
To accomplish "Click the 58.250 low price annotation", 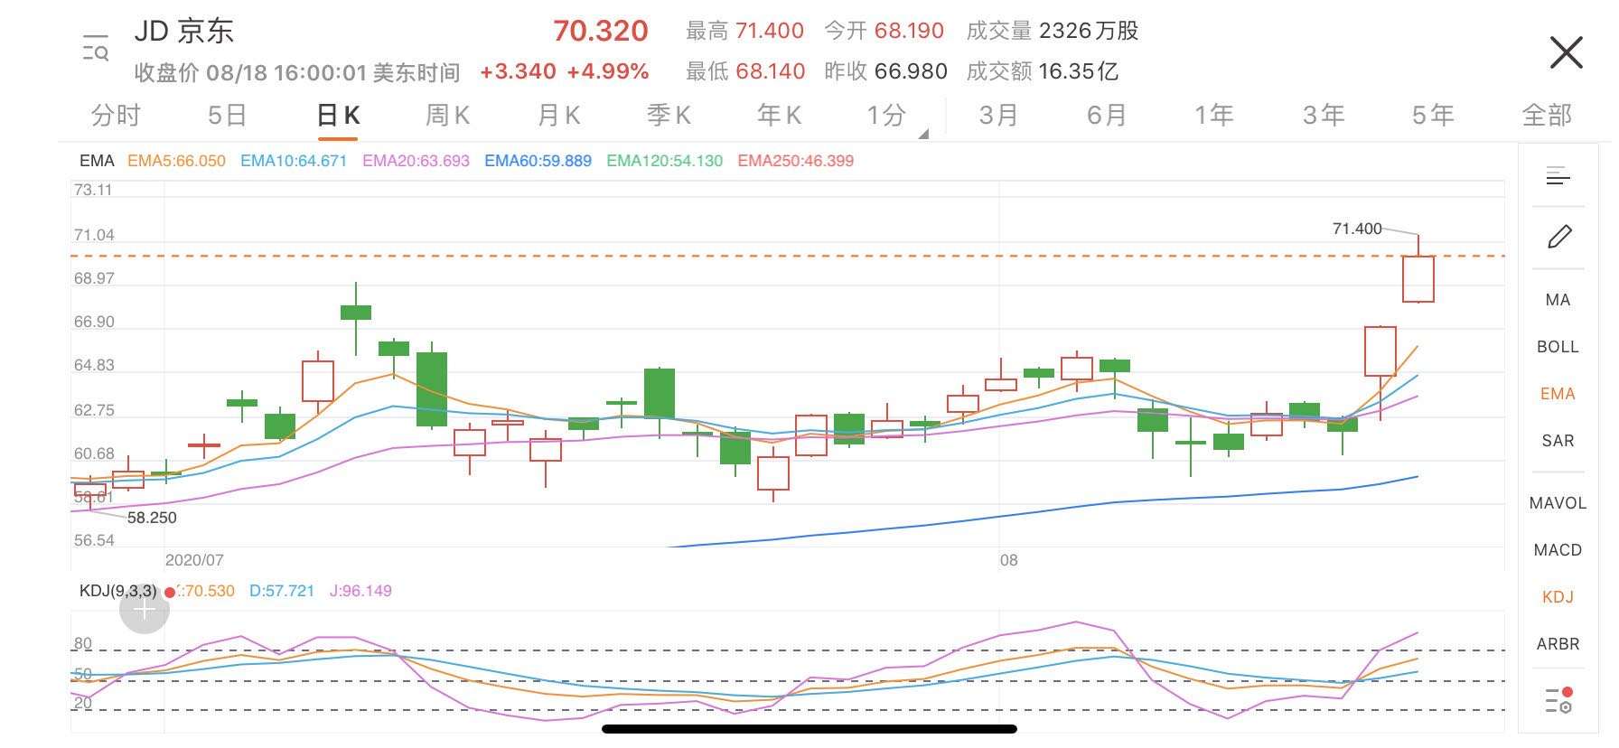I will point(152,518).
